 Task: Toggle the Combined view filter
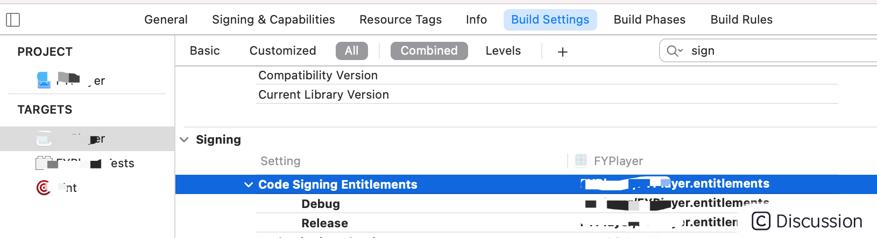coord(429,51)
